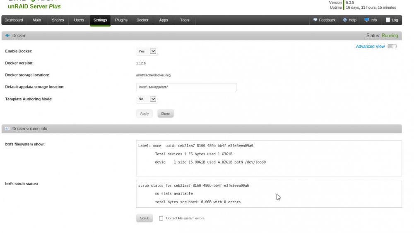Click the btrfs filesystem show output box

tap(269, 158)
